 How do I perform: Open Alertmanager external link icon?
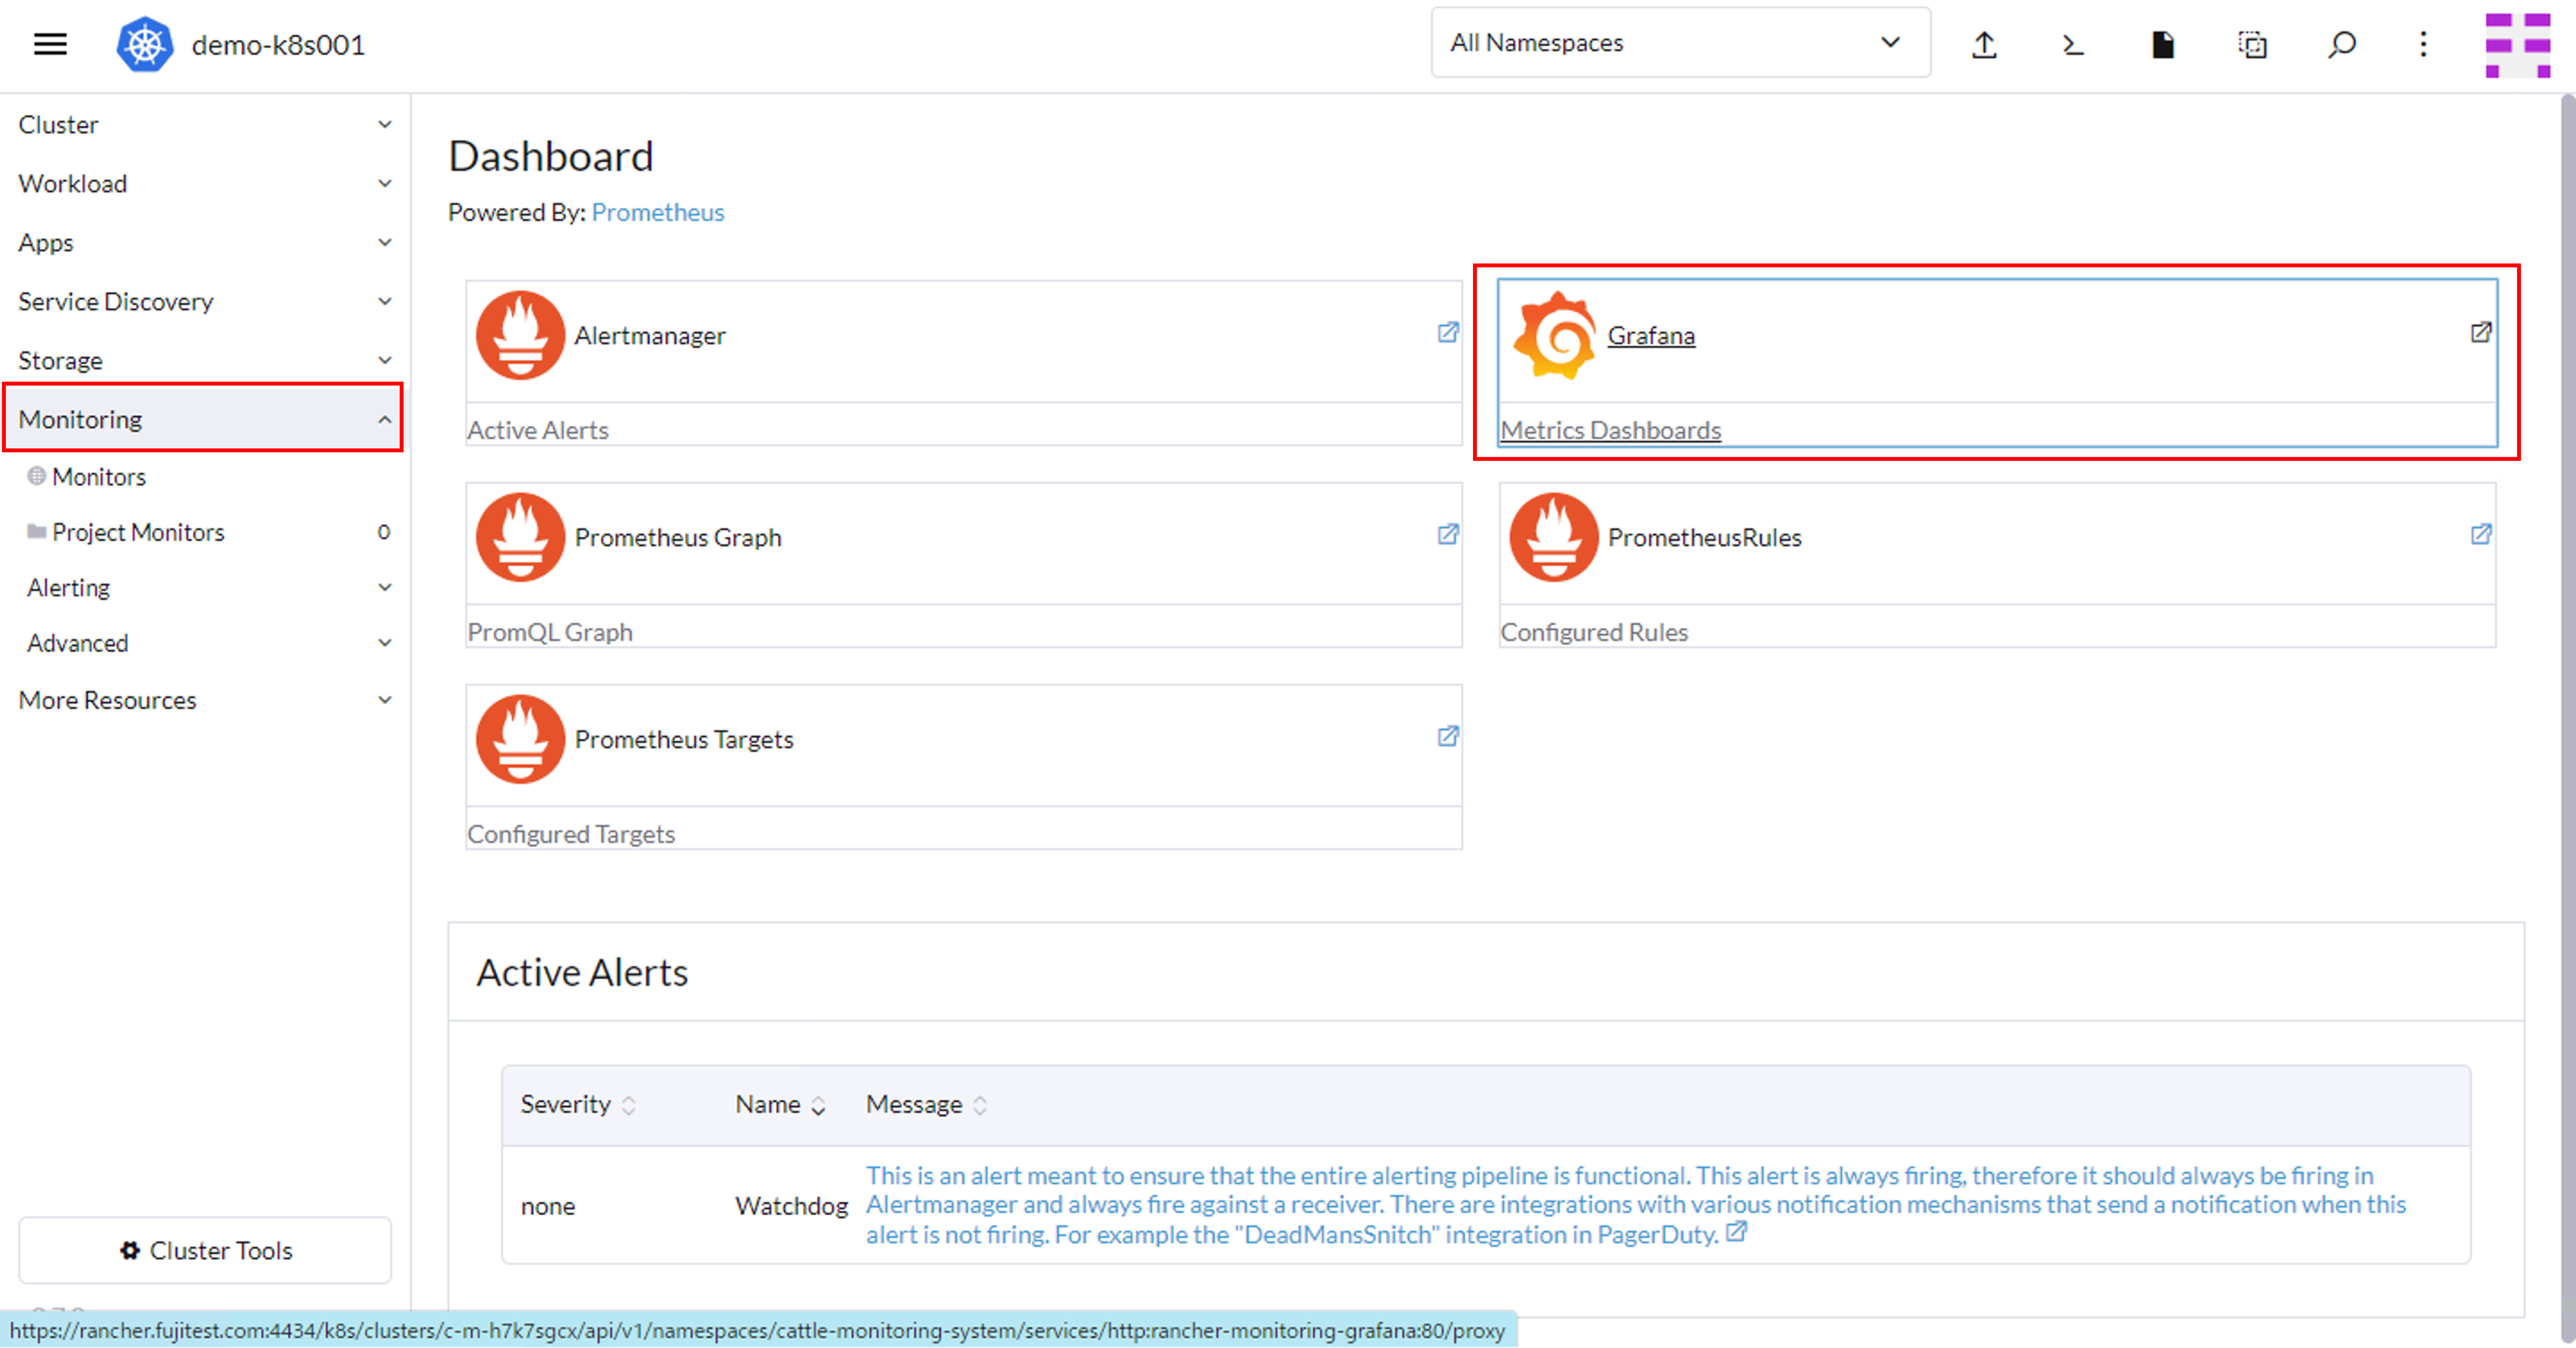(x=1448, y=332)
